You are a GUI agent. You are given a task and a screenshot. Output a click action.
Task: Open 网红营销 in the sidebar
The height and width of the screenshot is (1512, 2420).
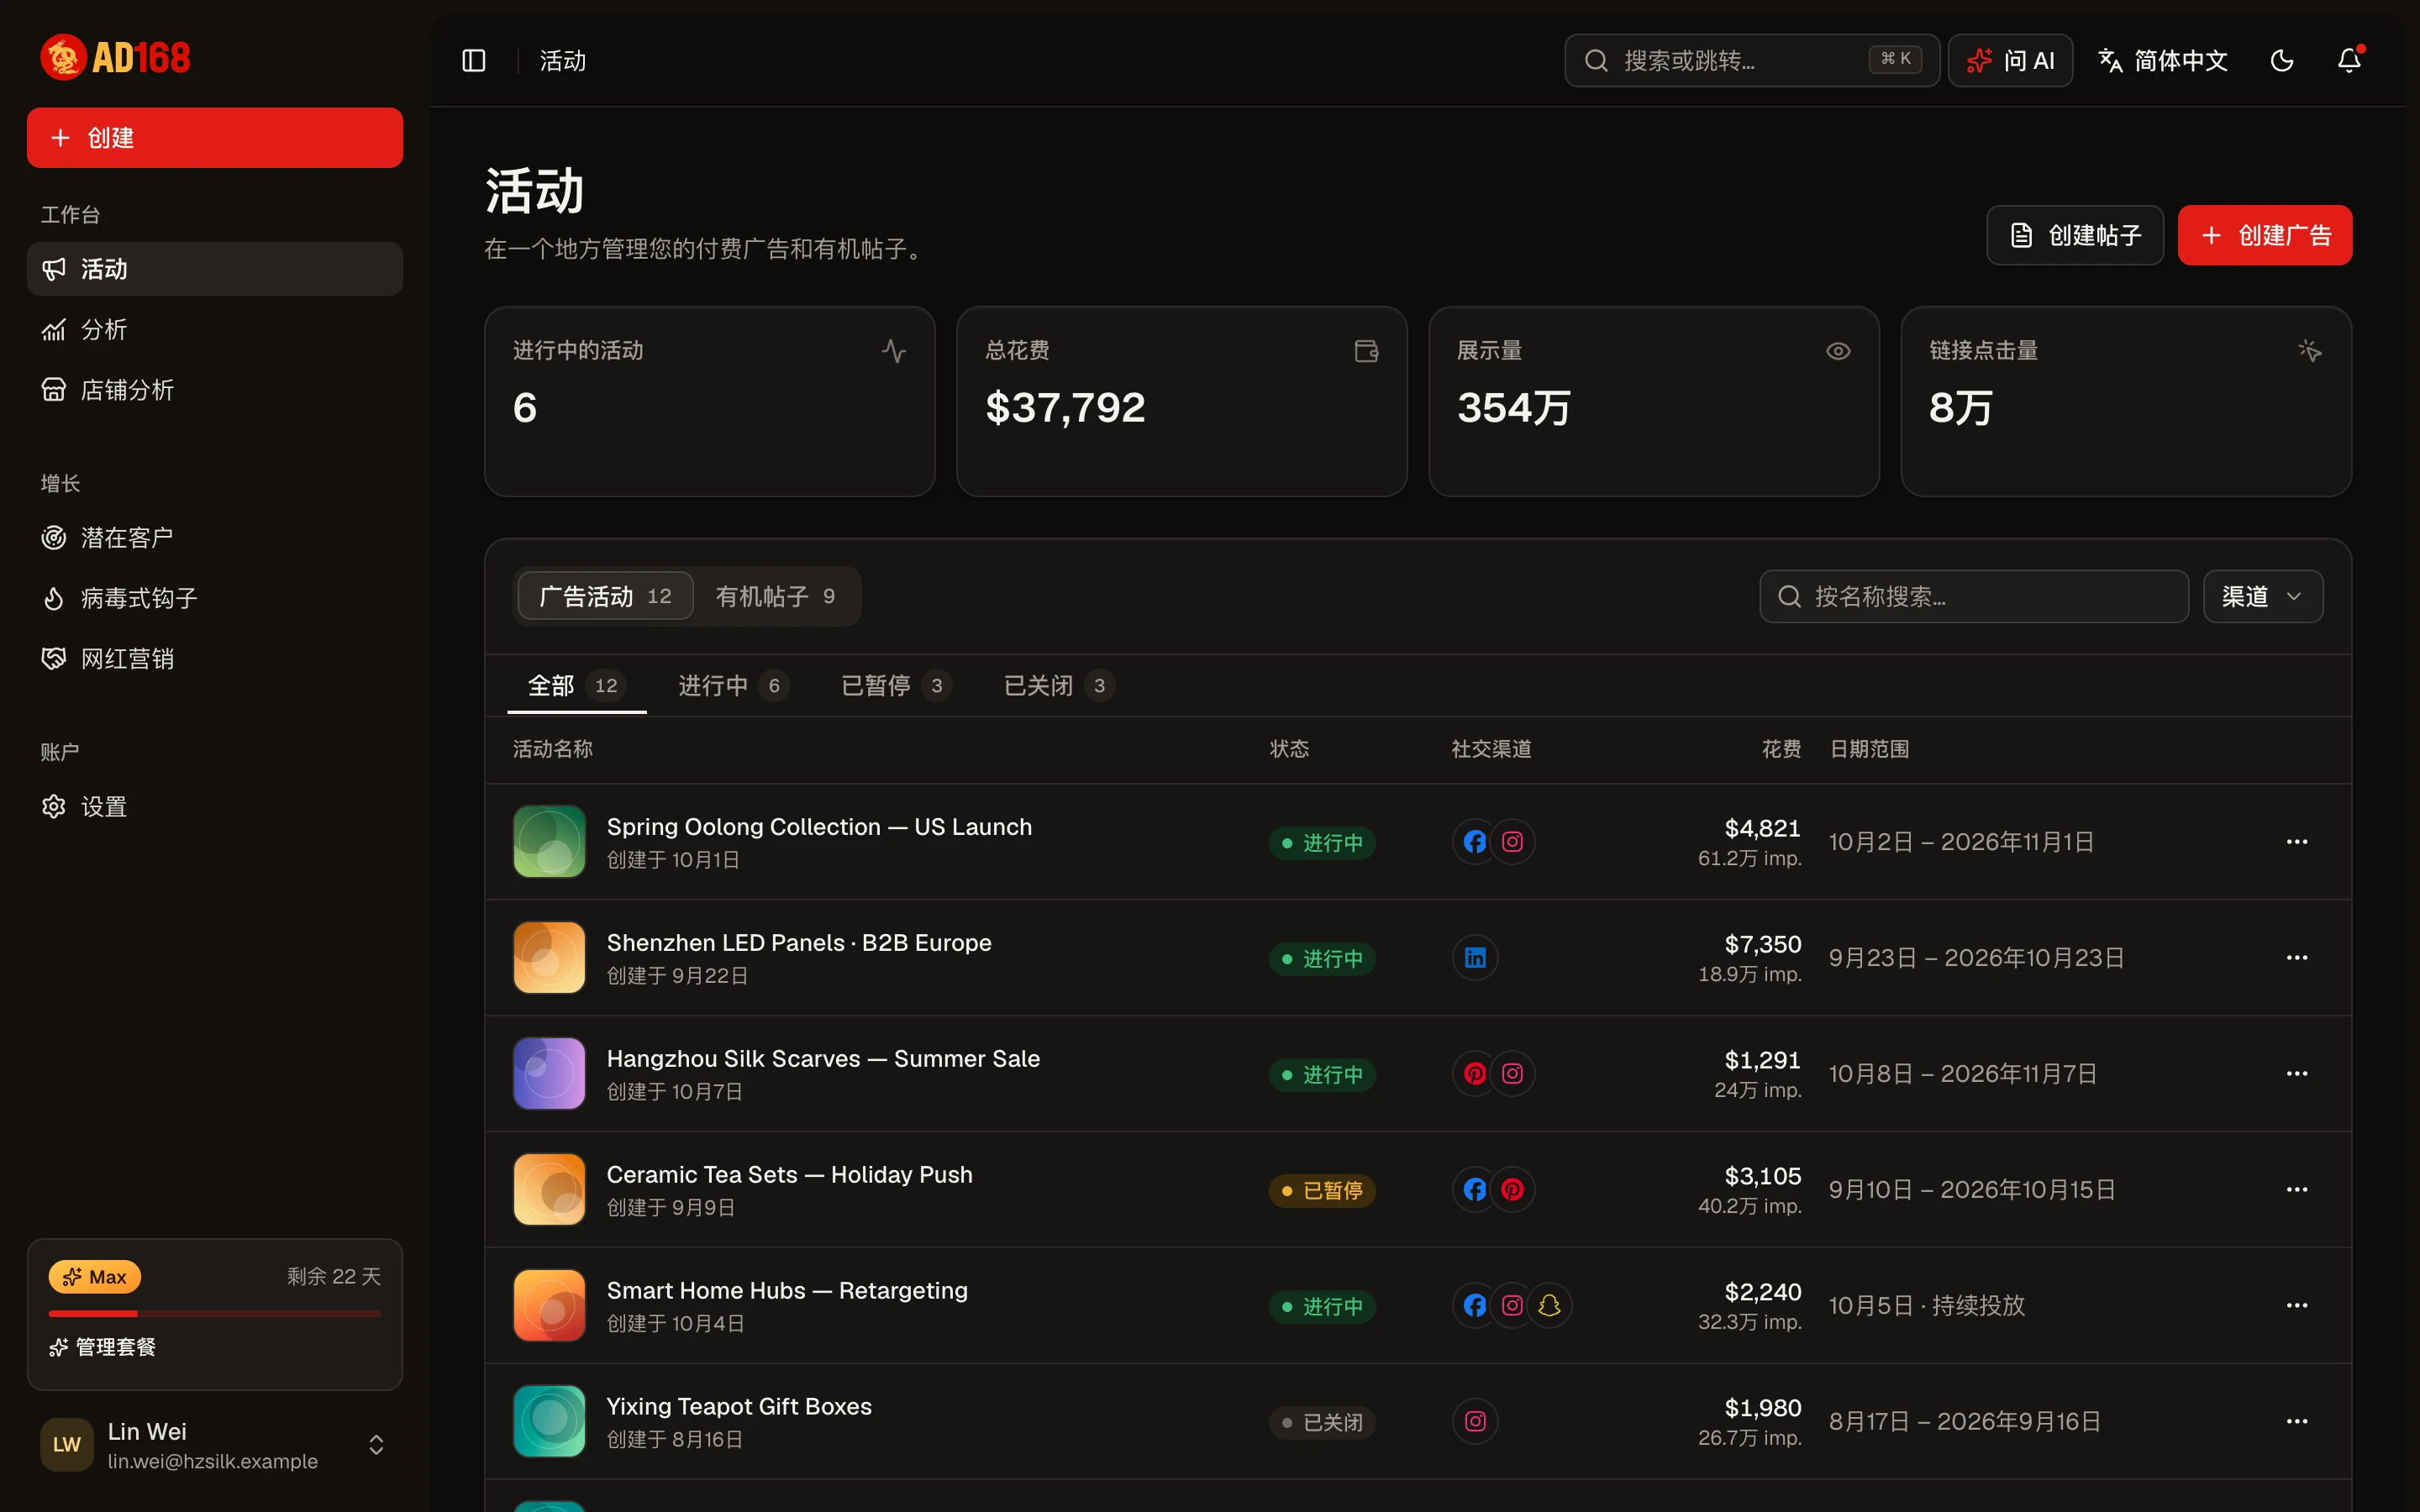pos(215,658)
